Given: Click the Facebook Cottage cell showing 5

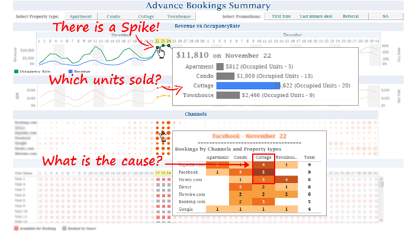Looking at the screenshot, I should click(x=263, y=172).
